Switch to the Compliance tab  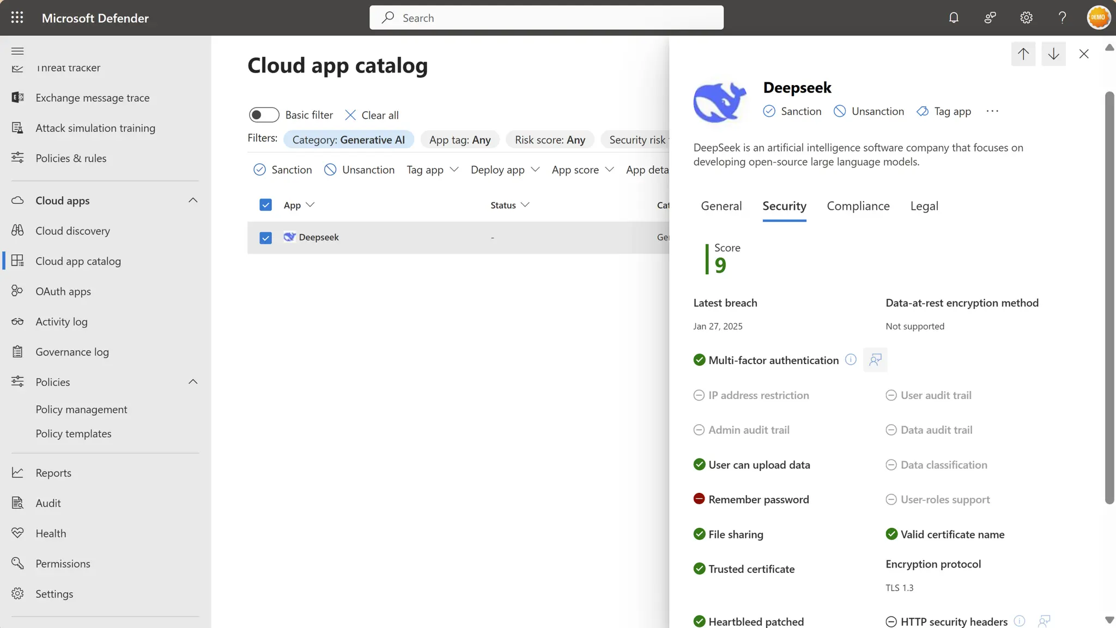[x=858, y=206]
